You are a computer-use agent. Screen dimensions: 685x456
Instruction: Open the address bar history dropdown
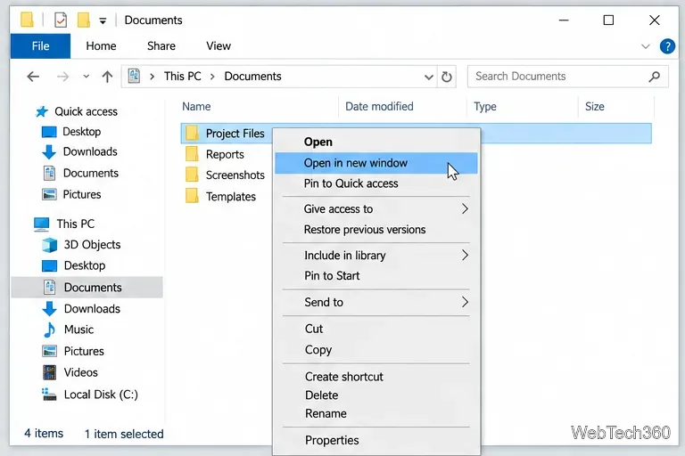pos(428,77)
